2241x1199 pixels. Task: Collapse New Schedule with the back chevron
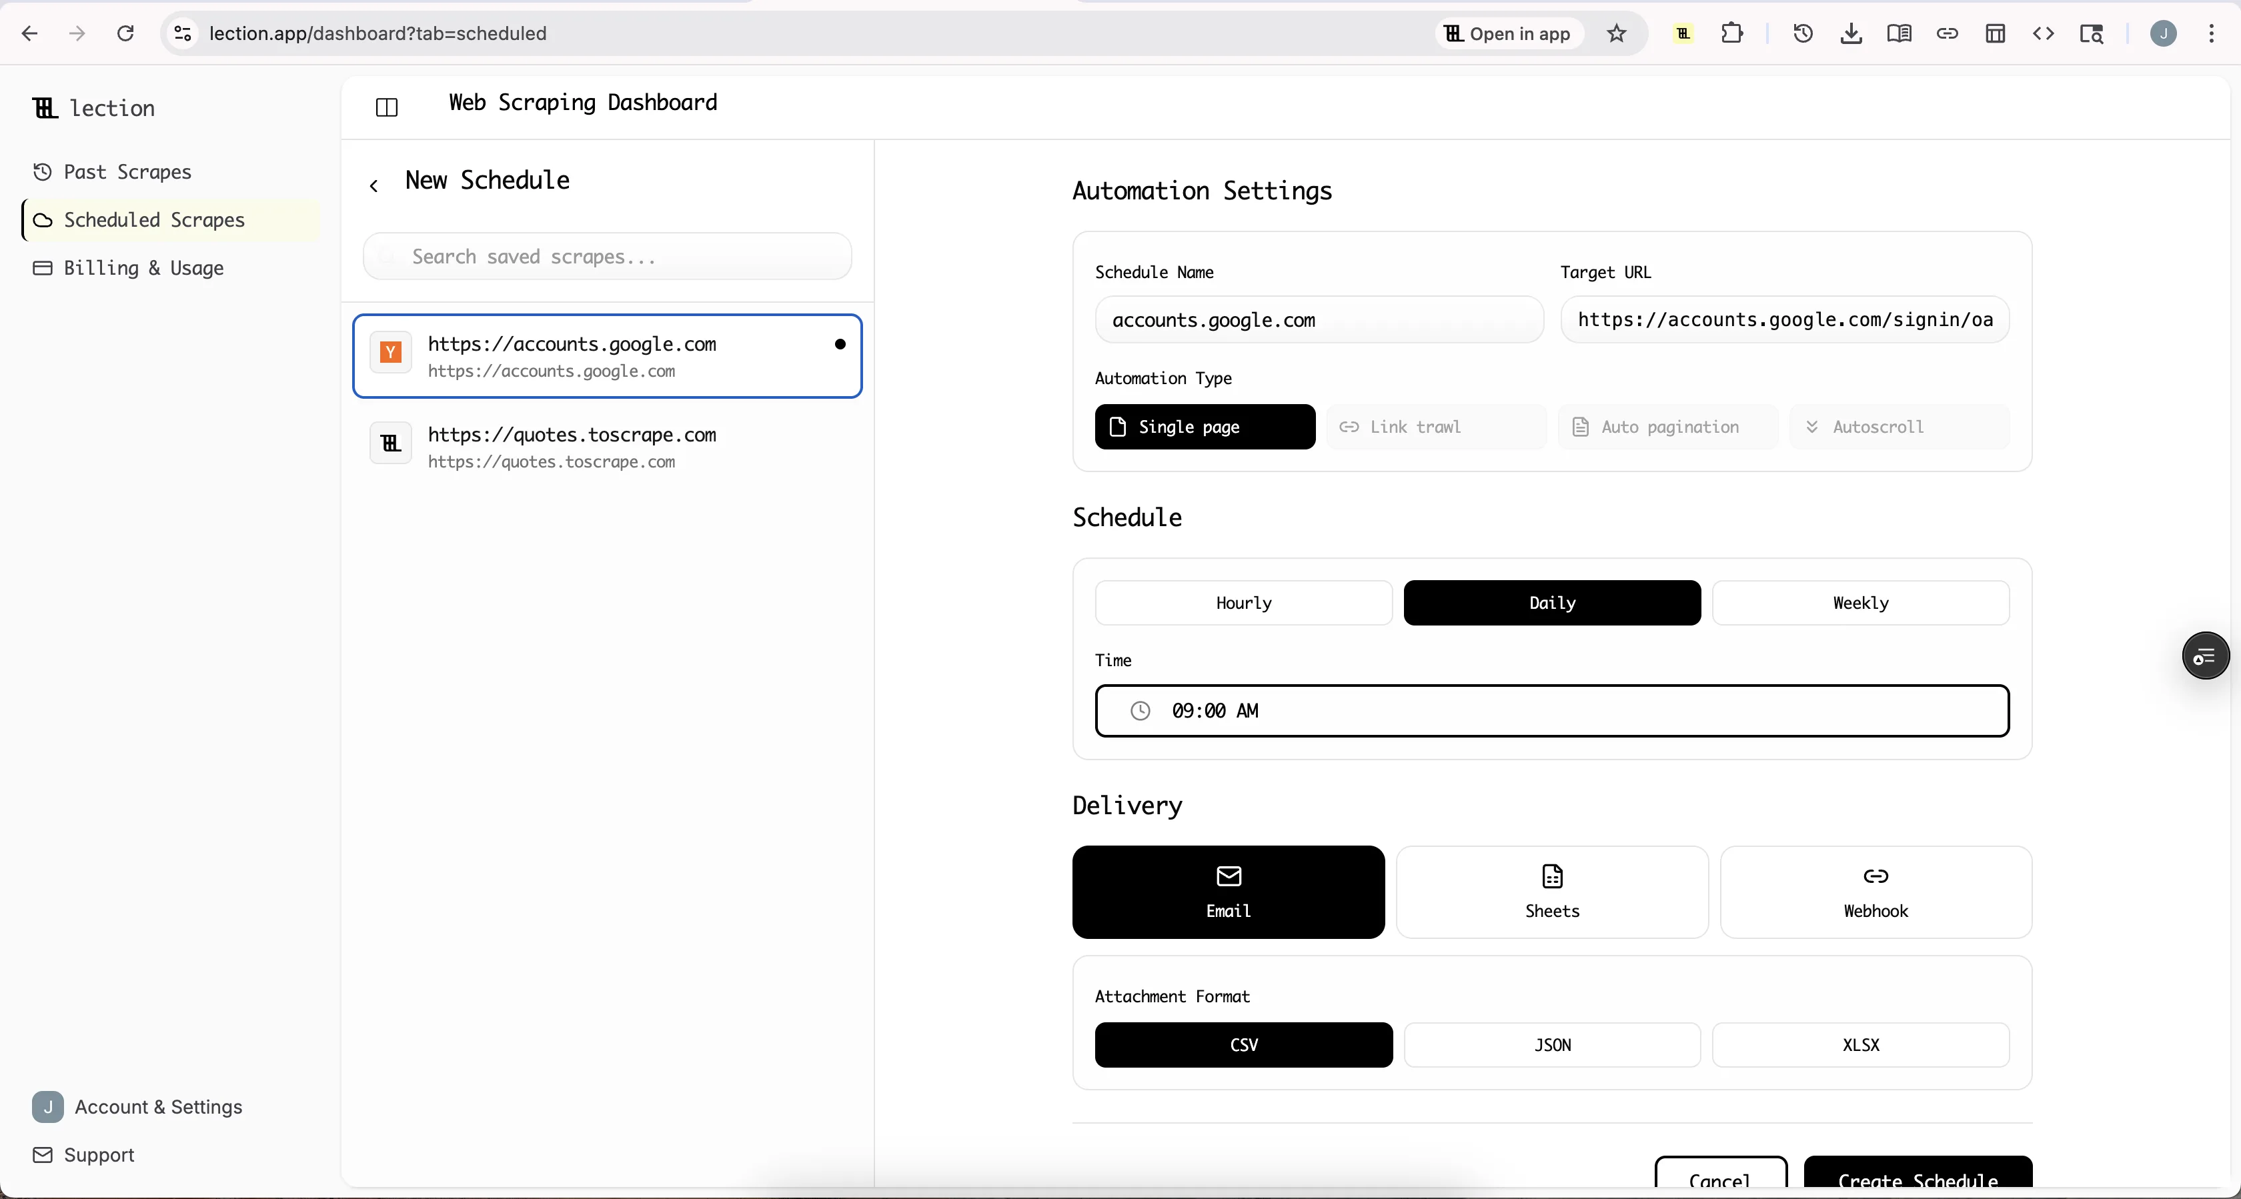[x=374, y=185]
